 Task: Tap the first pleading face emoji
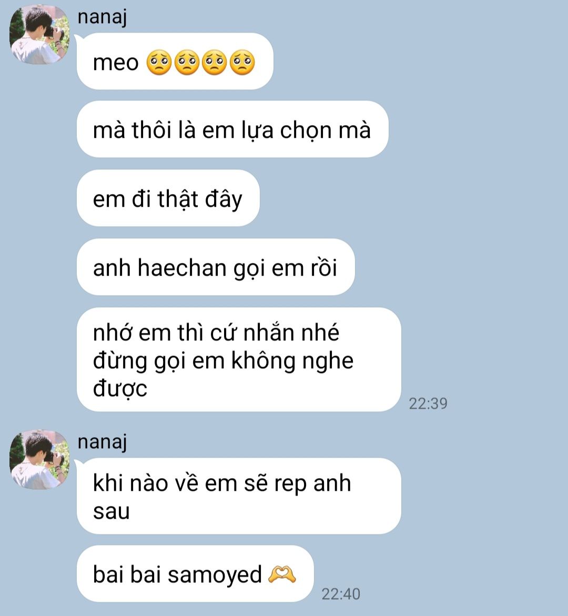(159, 62)
